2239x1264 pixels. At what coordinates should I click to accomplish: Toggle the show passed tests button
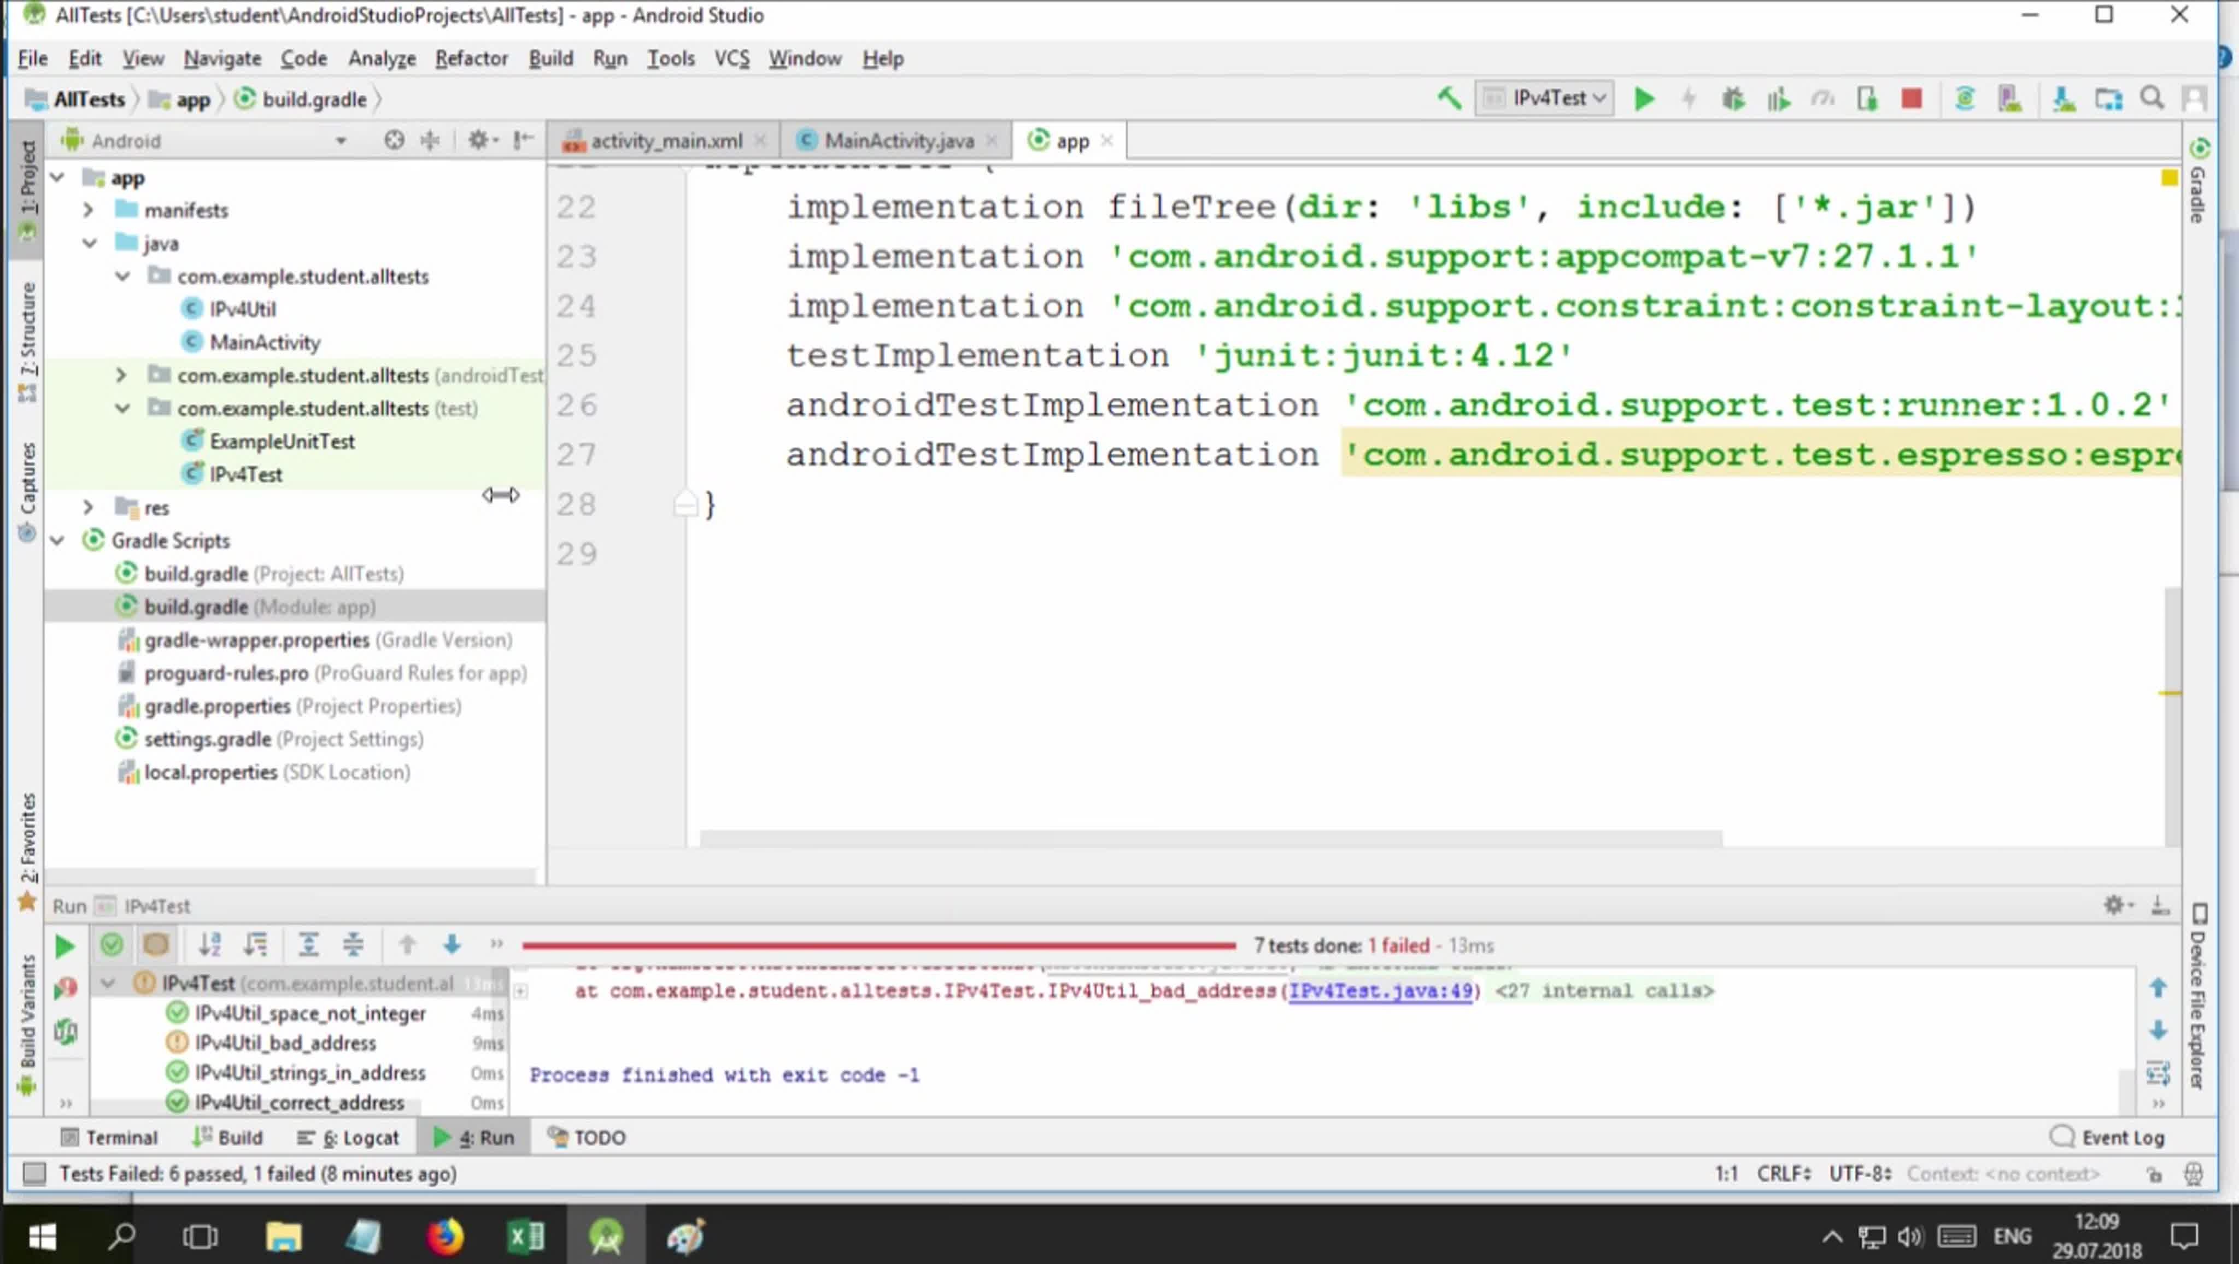click(x=112, y=944)
